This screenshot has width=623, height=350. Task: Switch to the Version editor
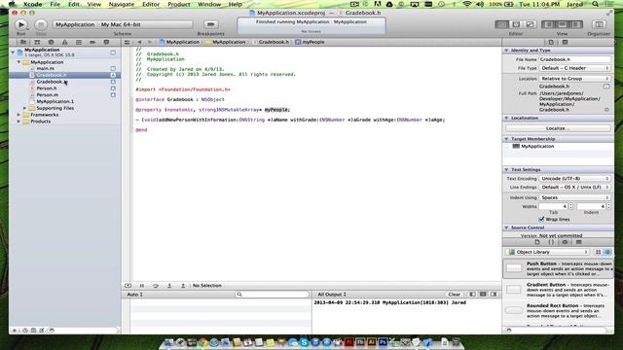click(x=530, y=24)
